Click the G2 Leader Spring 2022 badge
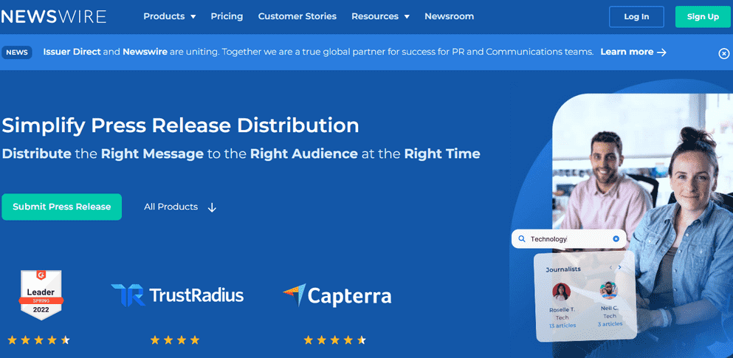 [41, 295]
